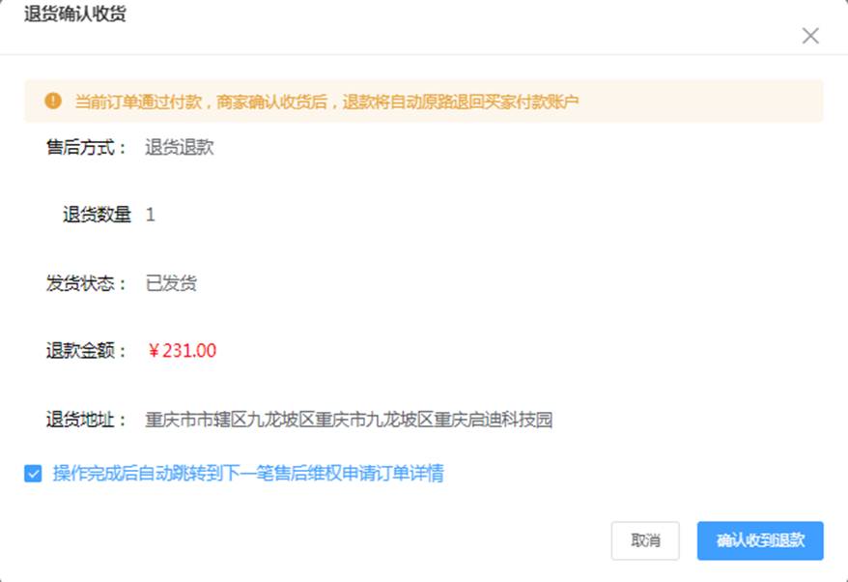Click the 取消 button
This screenshot has height=582, width=848.
tap(645, 540)
